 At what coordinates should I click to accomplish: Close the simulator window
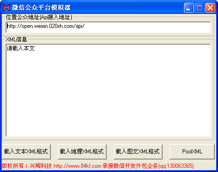210,7
